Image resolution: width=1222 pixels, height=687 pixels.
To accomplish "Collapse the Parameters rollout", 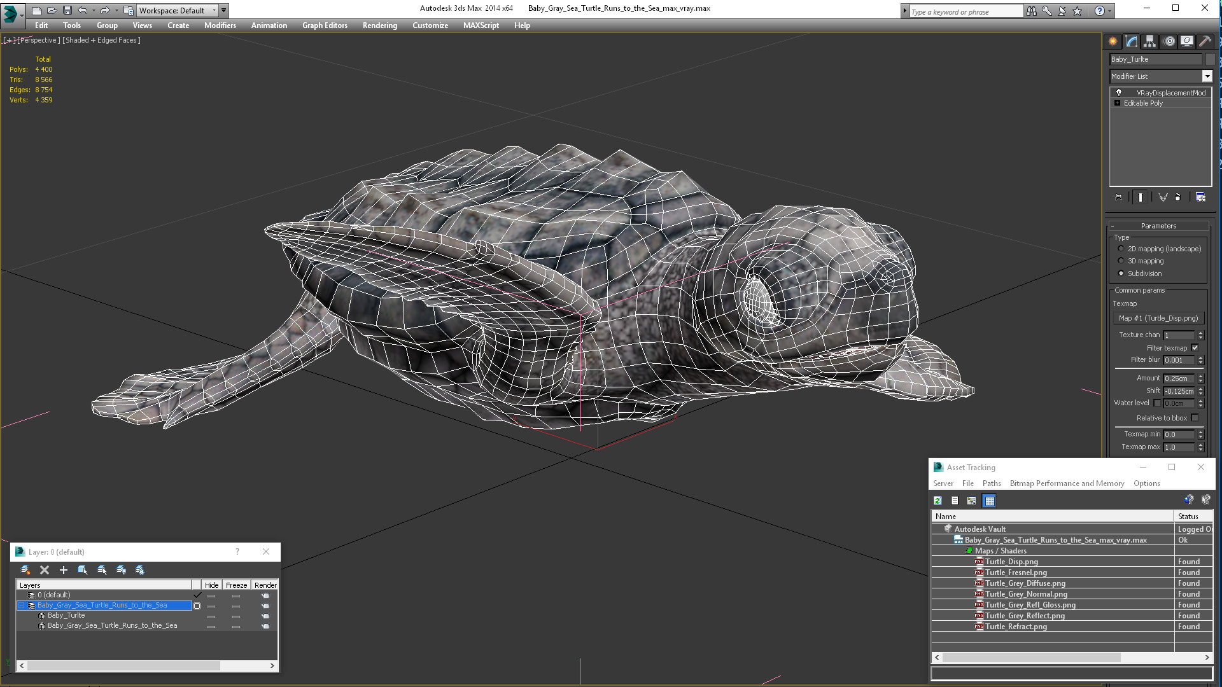I will pyautogui.click(x=1158, y=226).
